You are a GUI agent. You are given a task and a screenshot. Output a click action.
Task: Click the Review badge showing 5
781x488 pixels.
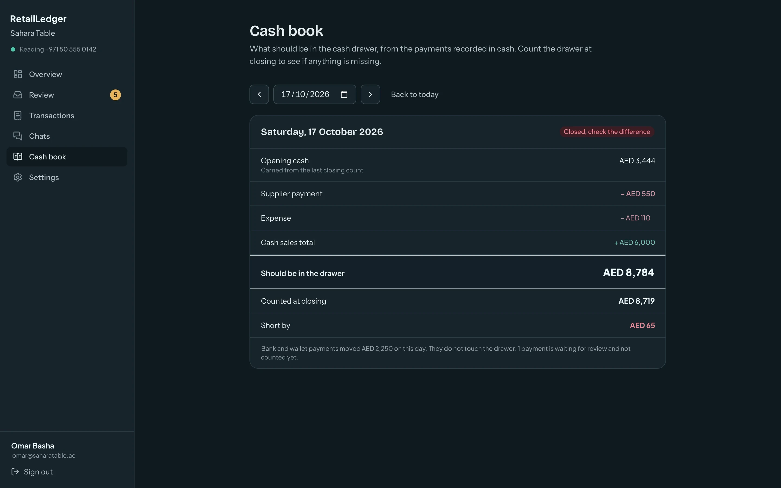pyautogui.click(x=116, y=95)
